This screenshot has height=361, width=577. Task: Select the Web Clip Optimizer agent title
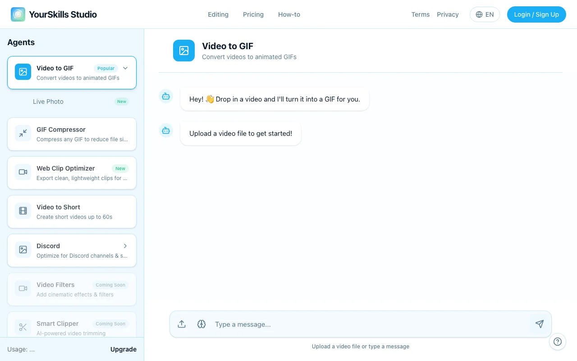tap(66, 168)
